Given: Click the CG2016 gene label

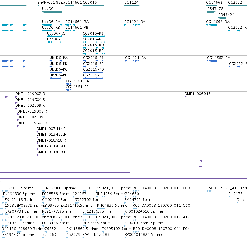Looking at the screenshot, I should pos(90,3).
